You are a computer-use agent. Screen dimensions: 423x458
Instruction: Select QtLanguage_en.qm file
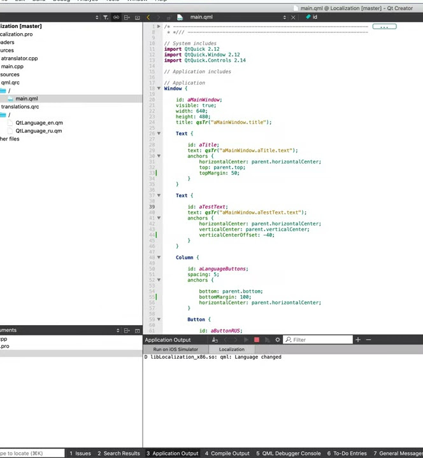click(x=39, y=123)
